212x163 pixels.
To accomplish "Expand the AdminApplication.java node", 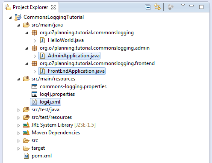I will tap(35, 56).
